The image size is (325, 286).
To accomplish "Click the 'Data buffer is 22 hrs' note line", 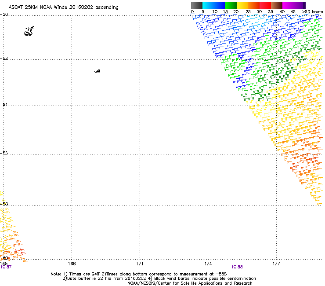I will tap(159, 279).
